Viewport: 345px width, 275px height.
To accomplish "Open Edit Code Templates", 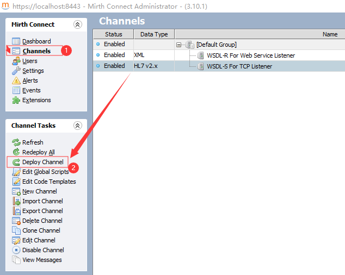I will tap(49, 182).
